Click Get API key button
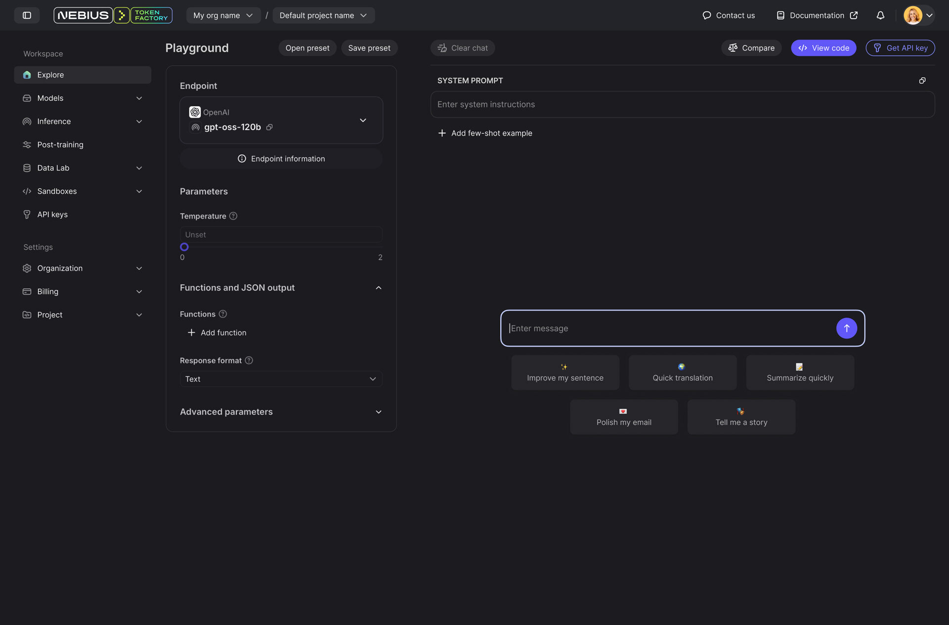Image resolution: width=949 pixels, height=625 pixels. click(900, 48)
